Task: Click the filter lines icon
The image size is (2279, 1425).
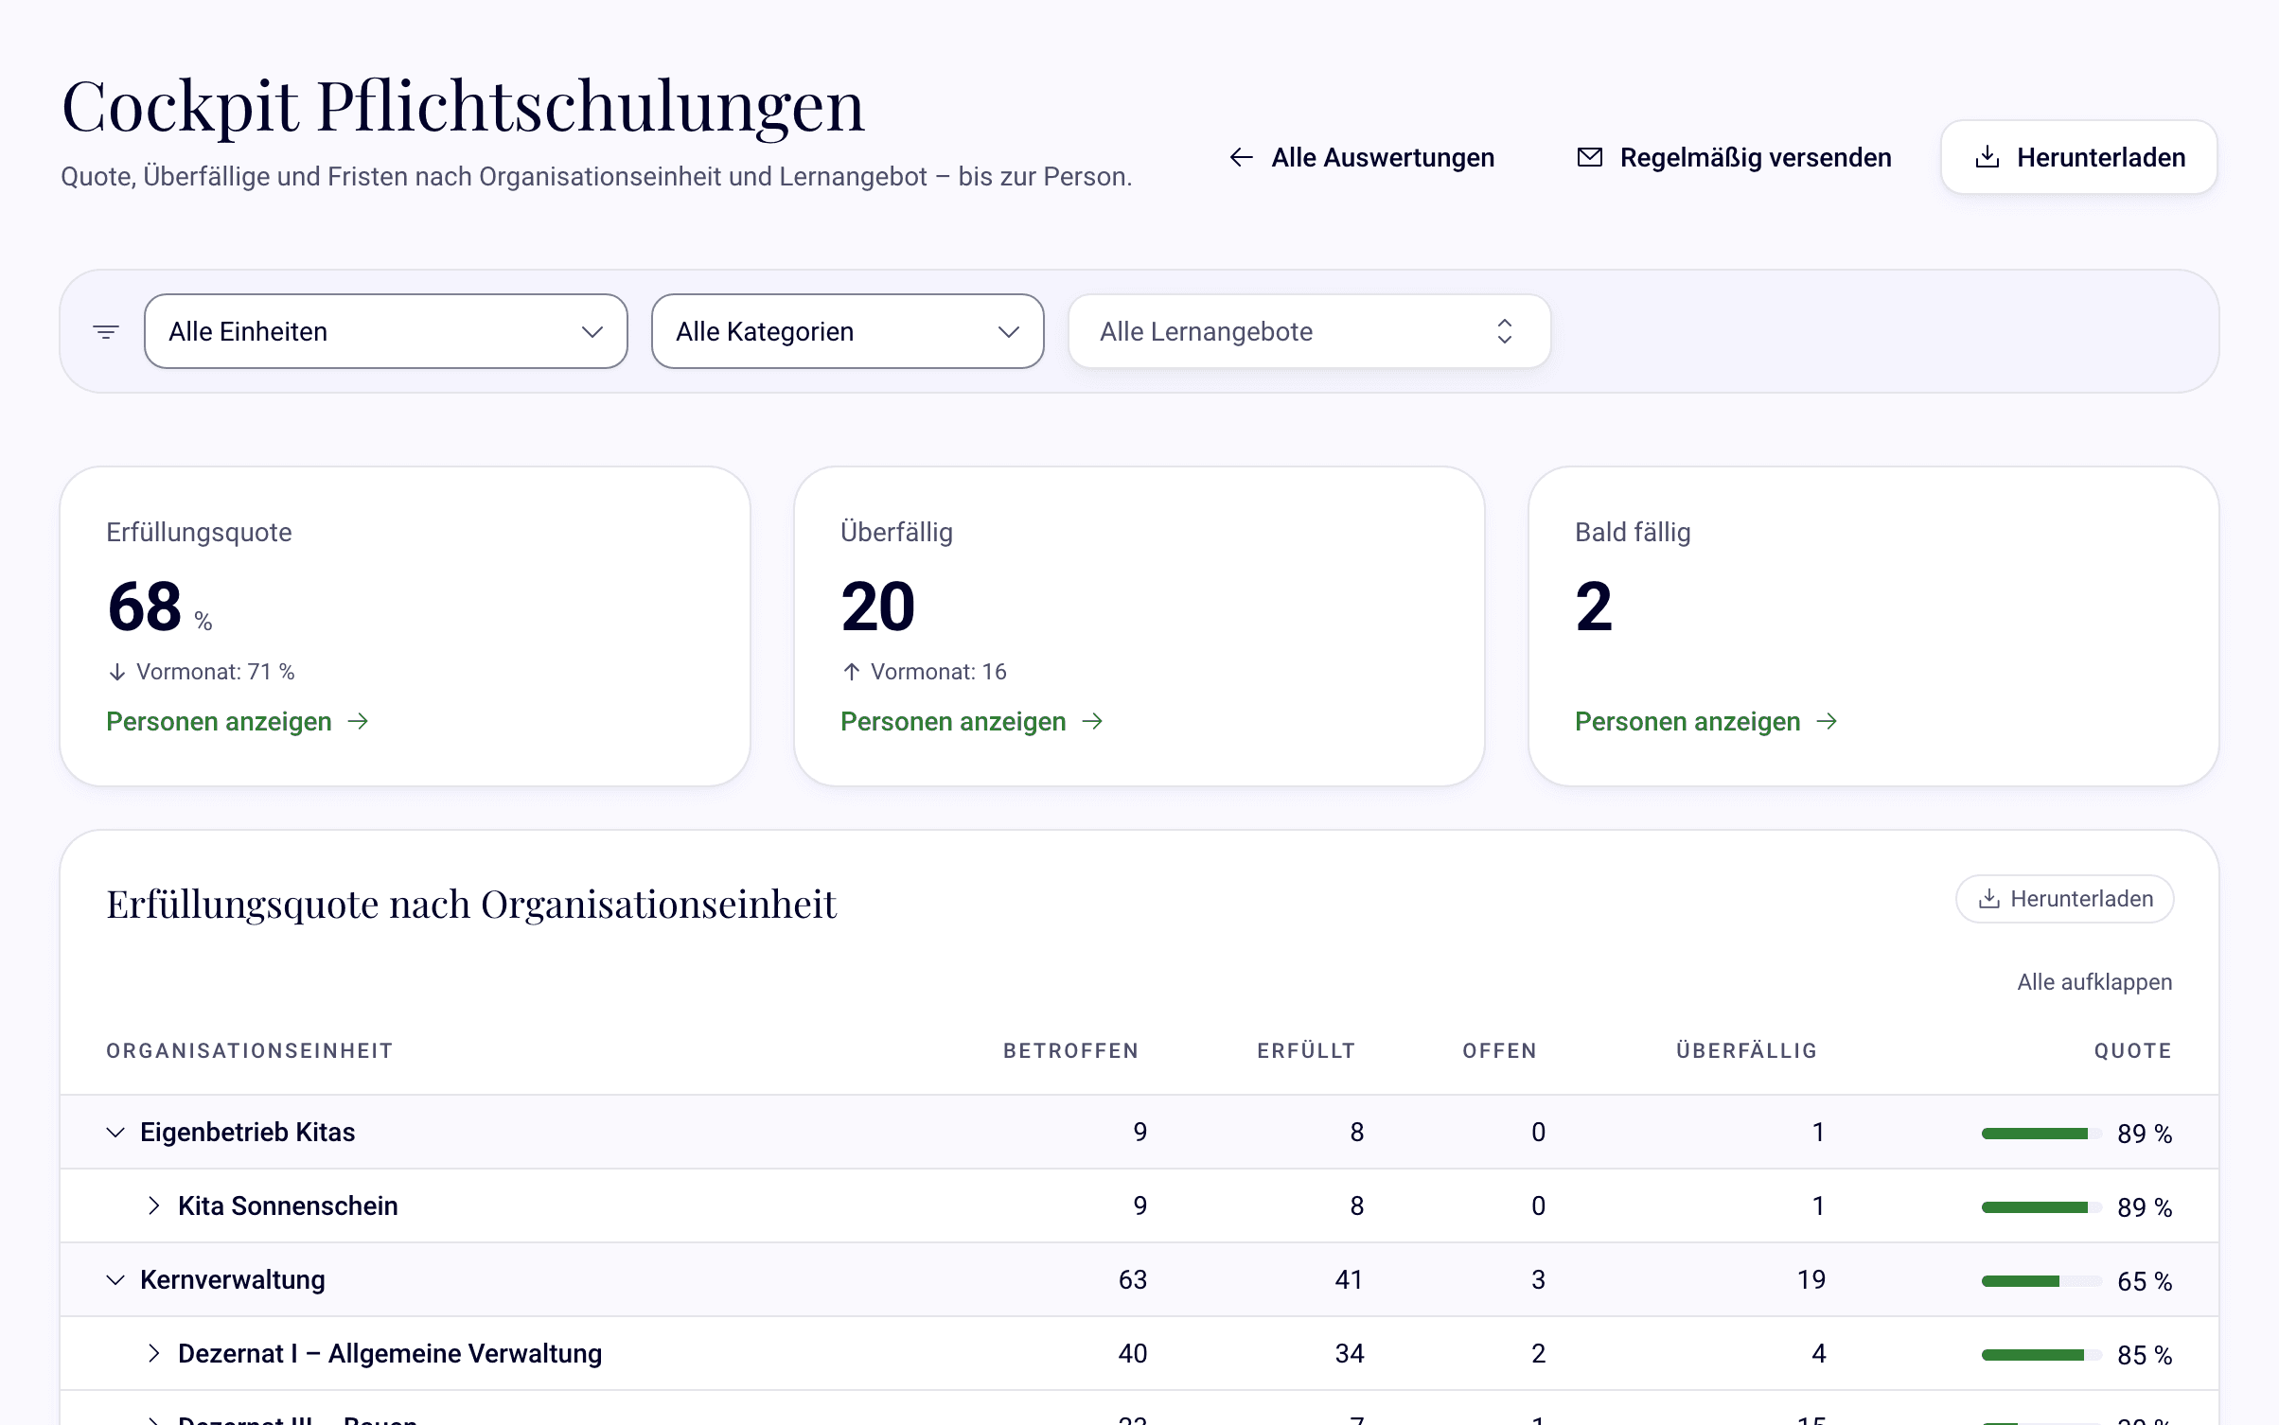Action: [106, 332]
